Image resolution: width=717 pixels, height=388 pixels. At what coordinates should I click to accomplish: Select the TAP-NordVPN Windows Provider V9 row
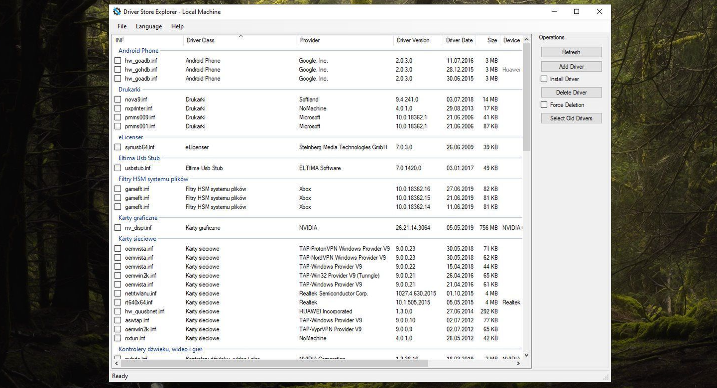click(x=318, y=258)
